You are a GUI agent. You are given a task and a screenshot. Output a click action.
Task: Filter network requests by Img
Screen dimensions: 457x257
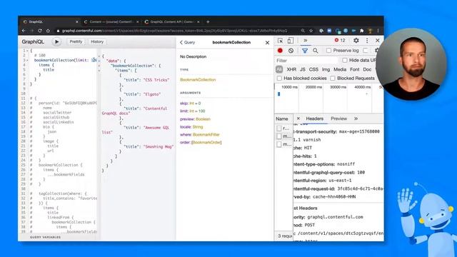pyautogui.click(x=326, y=69)
